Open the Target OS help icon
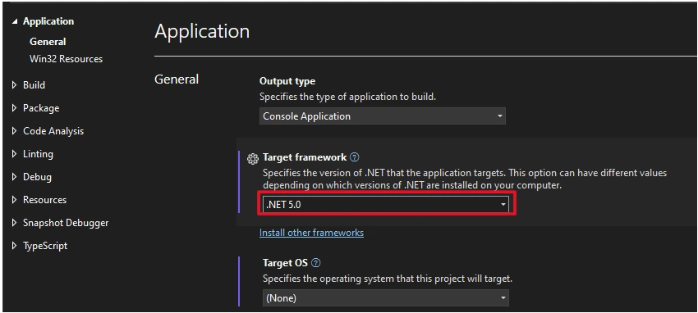Image resolution: width=698 pixels, height=313 pixels. pyautogui.click(x=315, y=263)
